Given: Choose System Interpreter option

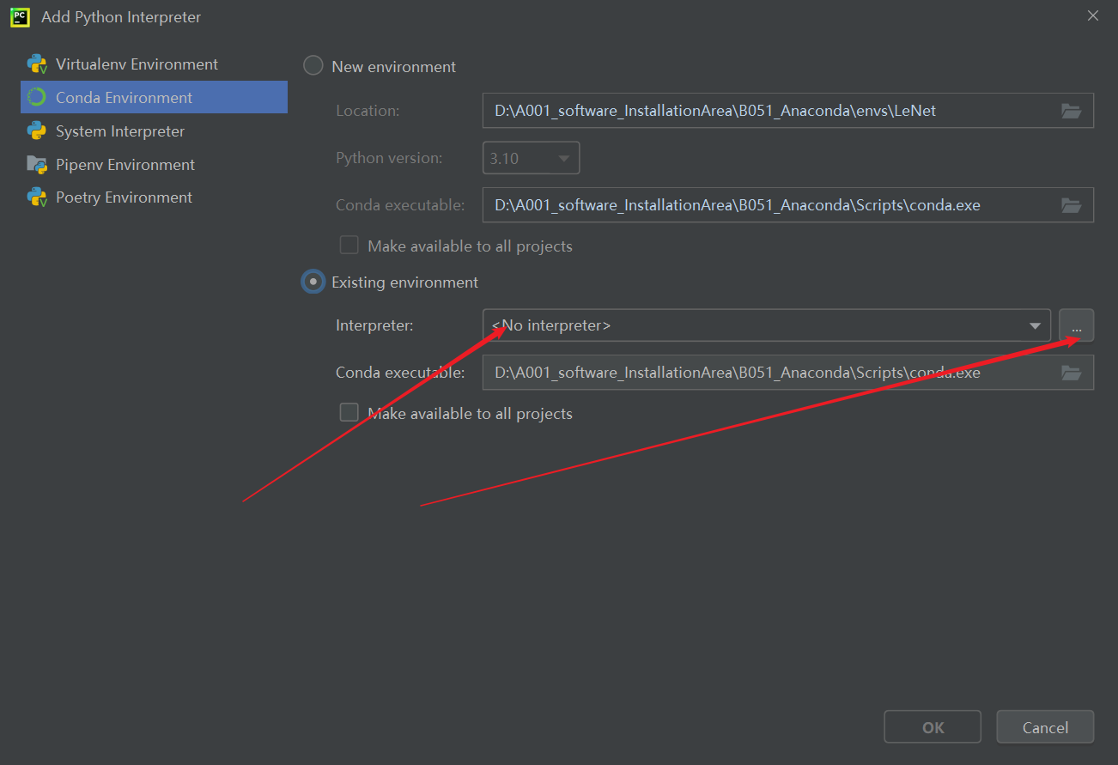Looking at the screenshot, I should 154,131.
